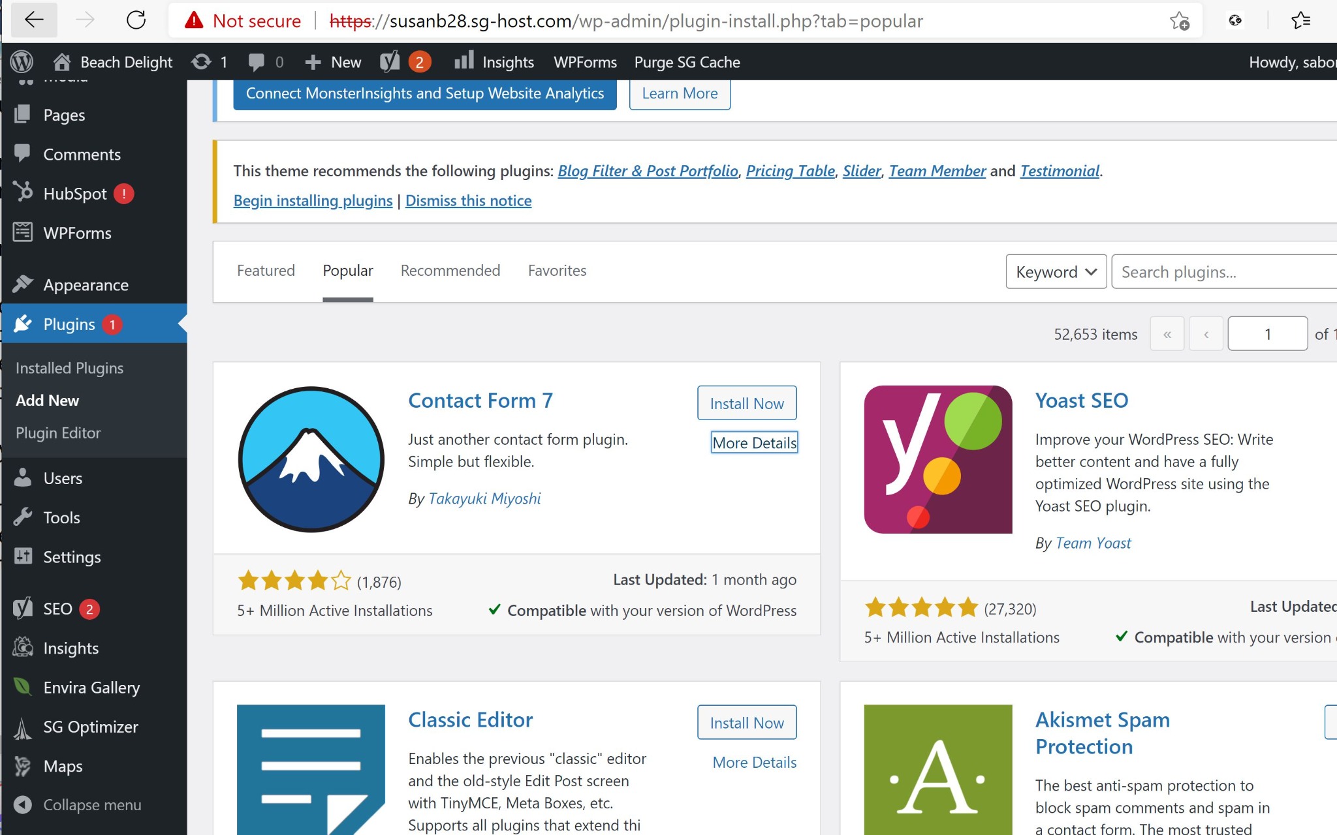Click the Envira Gallery sidebar icon
Image resolution: width=1337 pixels, height=835 pixels.
[x=24, y=688]
